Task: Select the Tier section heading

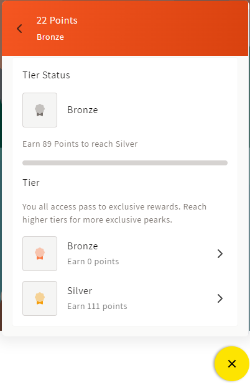Action: point(31,182)
